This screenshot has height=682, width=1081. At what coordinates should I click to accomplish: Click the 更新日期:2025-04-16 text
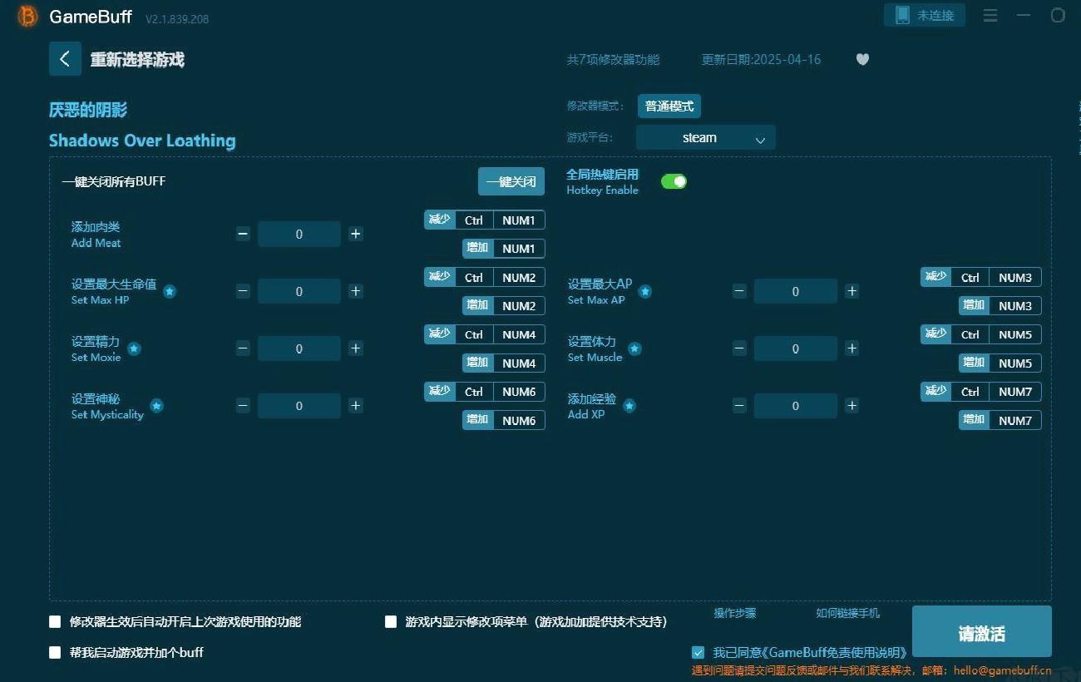tap(761, 60)
